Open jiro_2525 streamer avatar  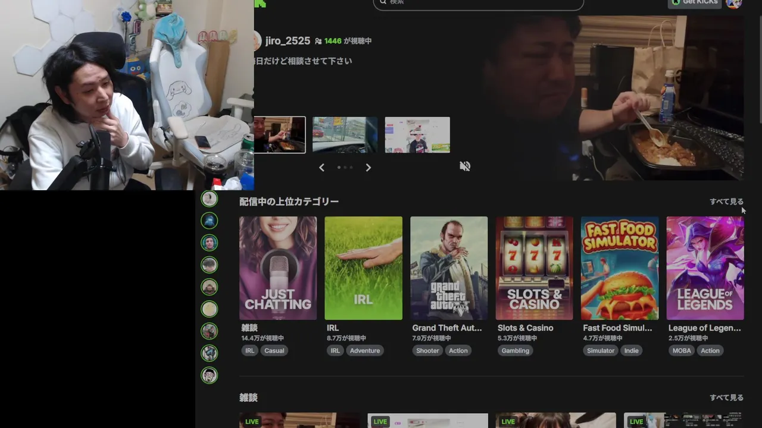click(257, 41)
